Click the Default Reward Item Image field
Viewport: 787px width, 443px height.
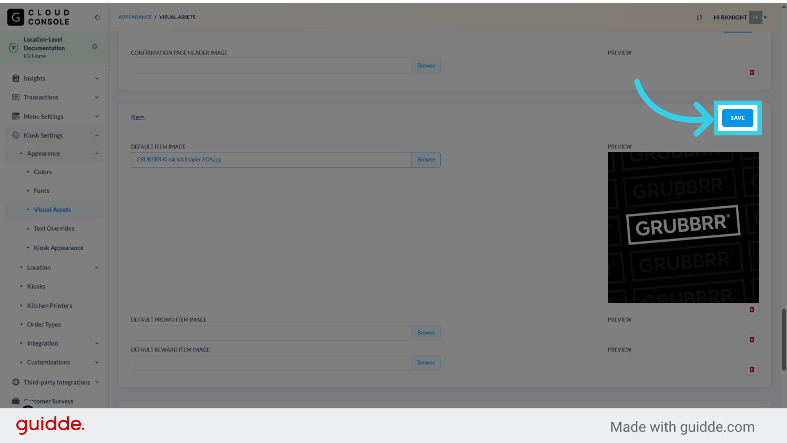pos(271,363)
